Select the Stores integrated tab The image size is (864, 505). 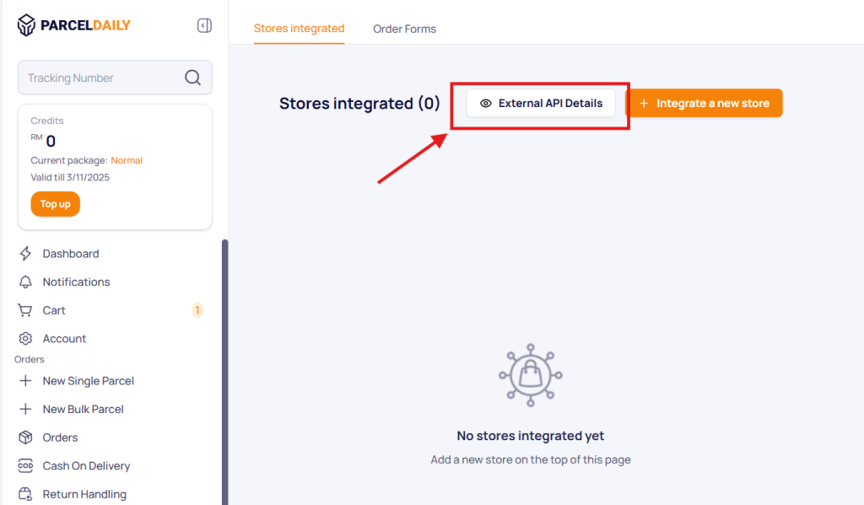point(299,29)
